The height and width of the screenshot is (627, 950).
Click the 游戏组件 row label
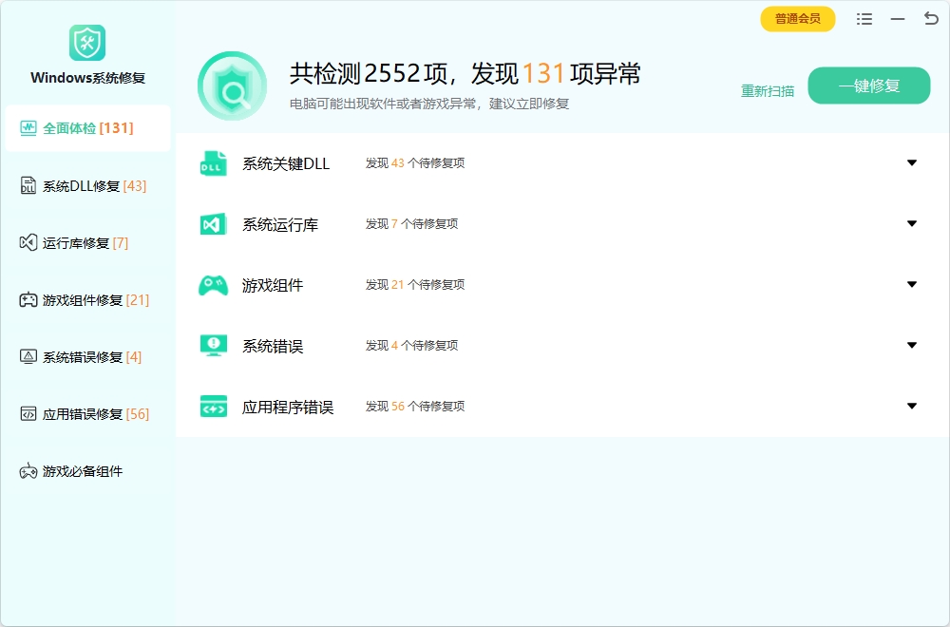273,285
